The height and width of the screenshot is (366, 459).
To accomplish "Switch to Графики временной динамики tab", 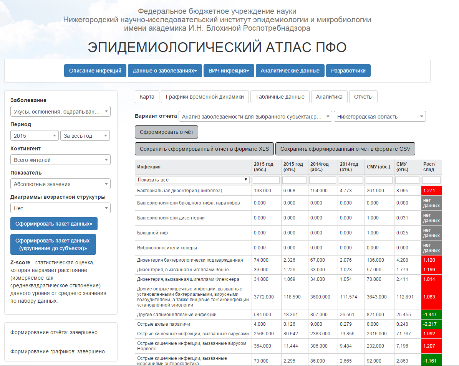I will coord(205,97).
